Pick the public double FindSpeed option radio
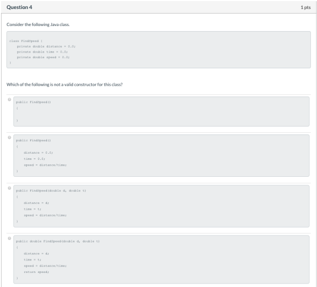 coord(9,238)
